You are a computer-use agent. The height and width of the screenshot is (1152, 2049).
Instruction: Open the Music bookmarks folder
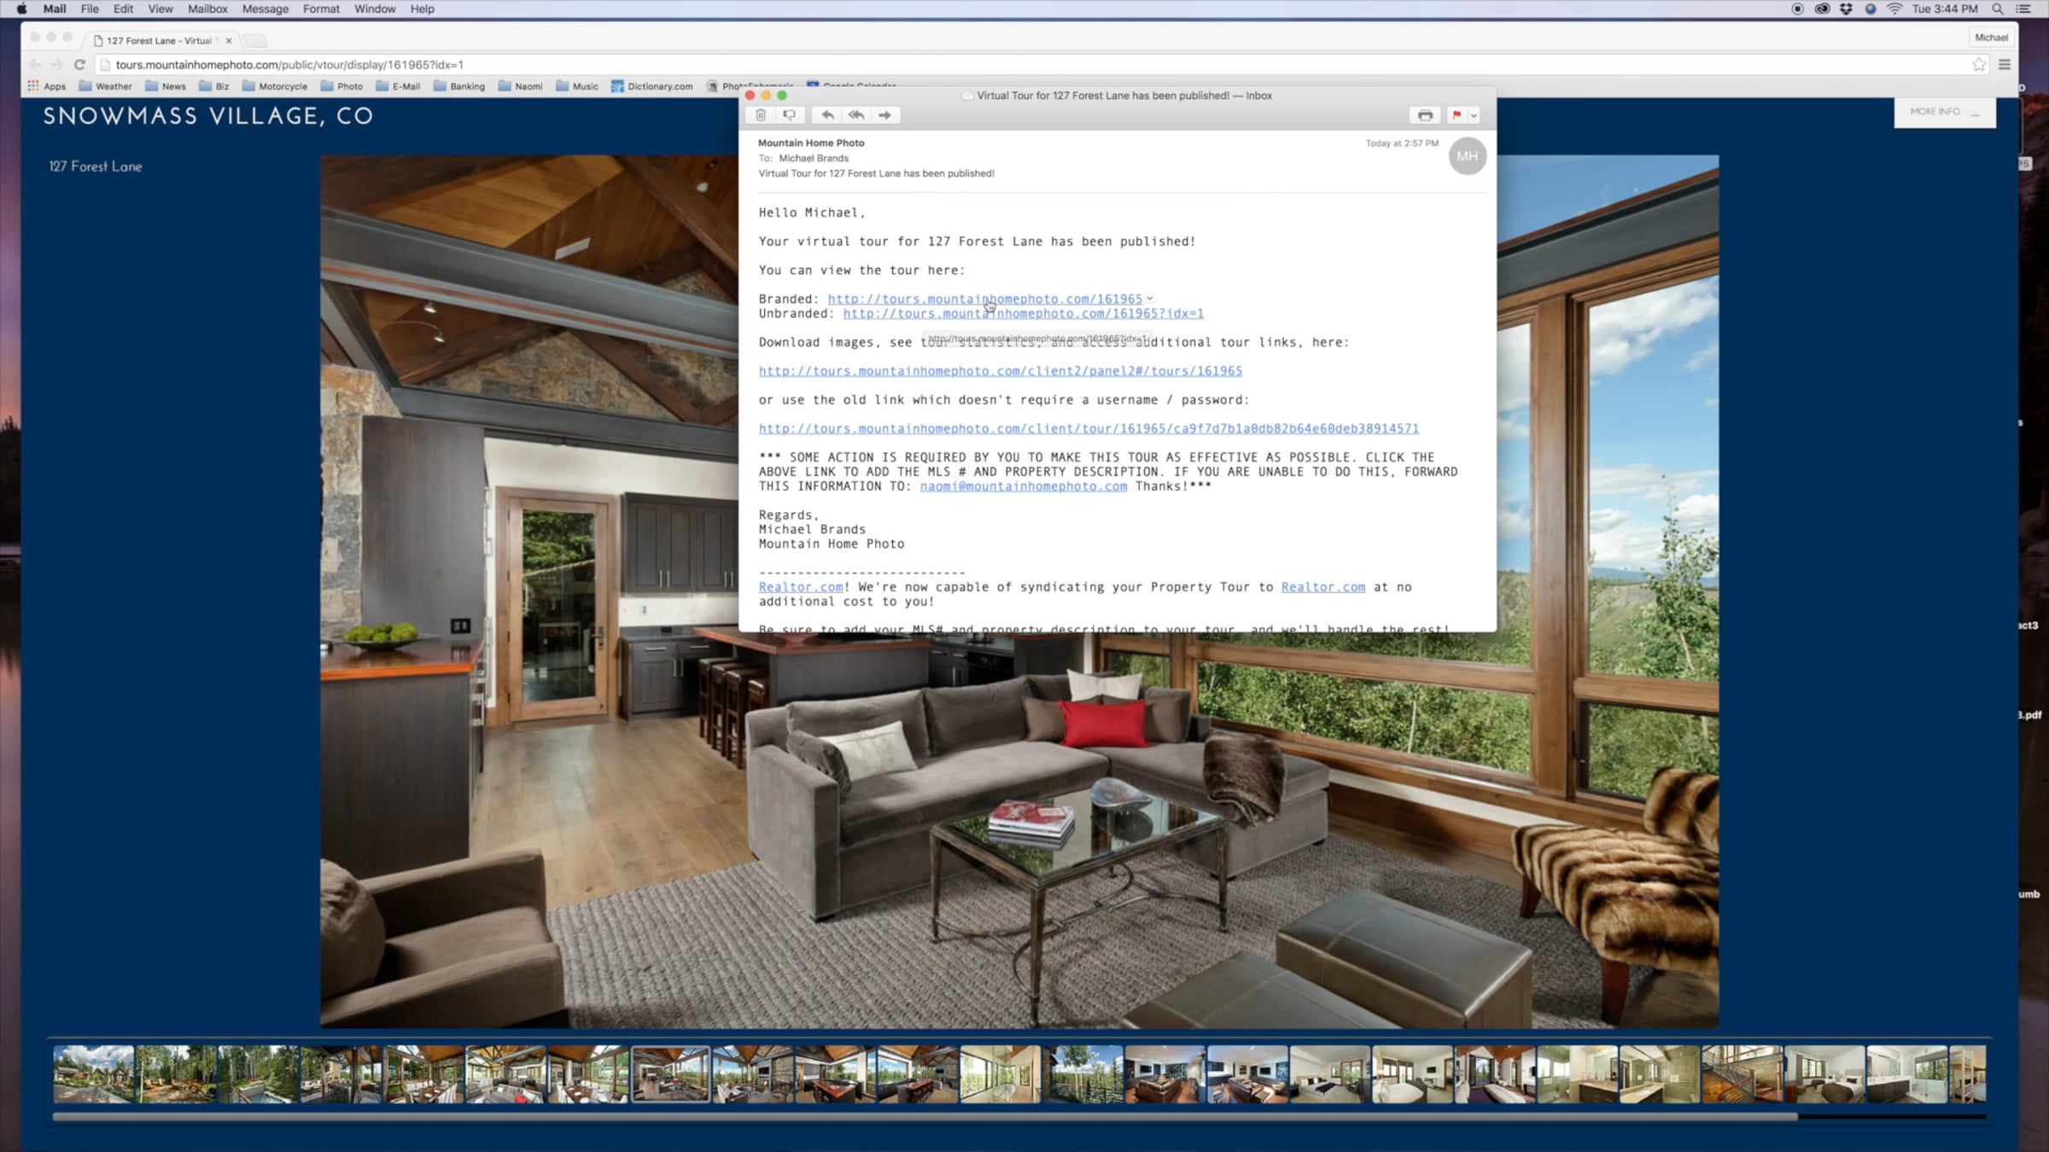[577, 86]
